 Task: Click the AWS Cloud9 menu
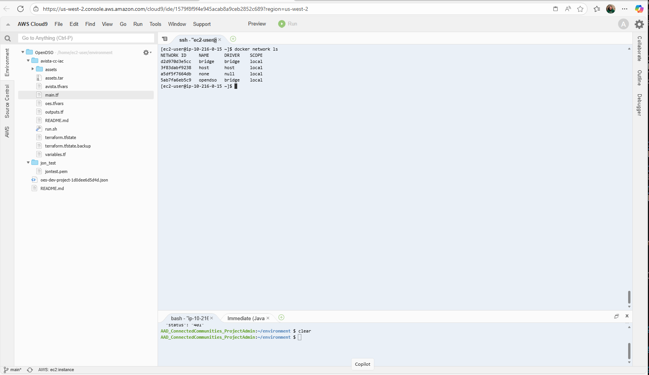point(32,24)
